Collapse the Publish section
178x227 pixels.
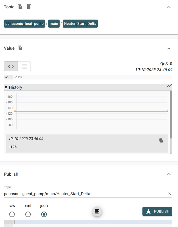pyautogui.click(x=169, y=174)
